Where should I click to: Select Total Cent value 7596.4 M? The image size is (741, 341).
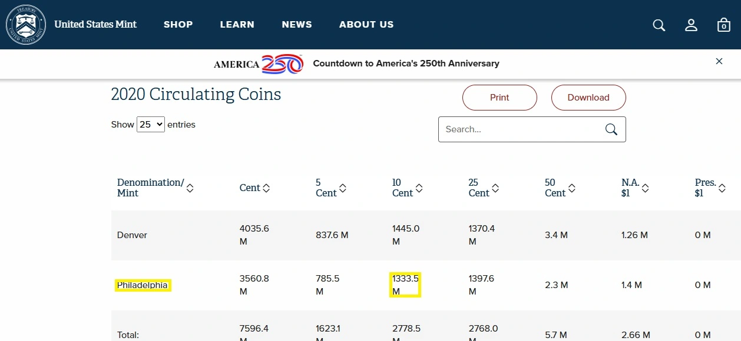coord(254,333)
